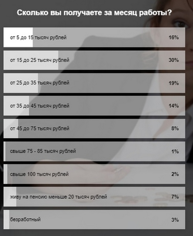
Task: Select the 'свыше 100 тысяч рублей' answer
Action: pos(39,174)
